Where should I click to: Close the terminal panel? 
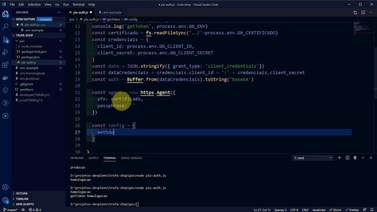(x=371, y=158)
